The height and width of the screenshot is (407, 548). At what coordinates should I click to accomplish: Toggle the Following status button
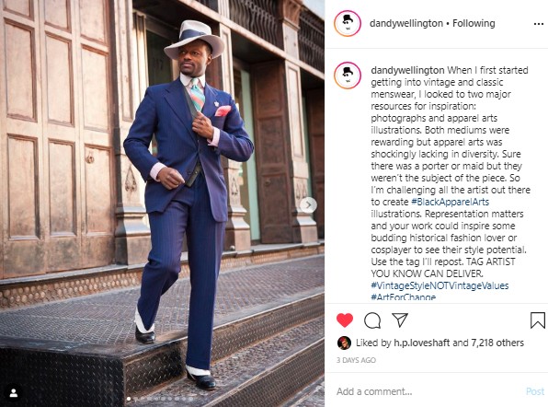(x=474, y=23)
